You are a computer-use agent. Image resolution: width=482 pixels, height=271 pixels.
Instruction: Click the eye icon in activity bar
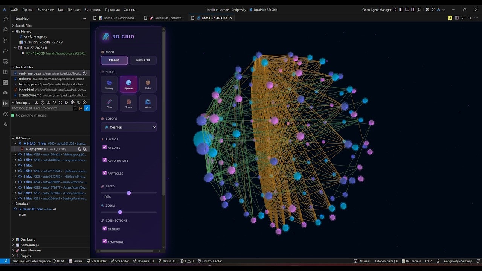click(x=5, y=93)
